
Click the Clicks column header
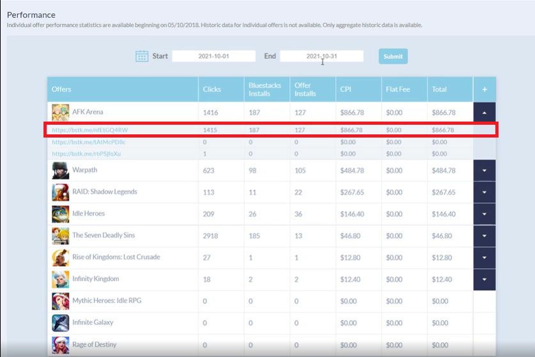tap(221, 89)
